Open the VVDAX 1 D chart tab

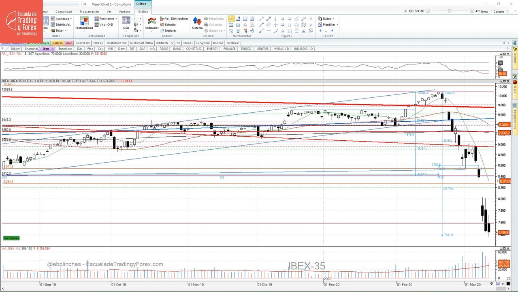click(281, 49)
